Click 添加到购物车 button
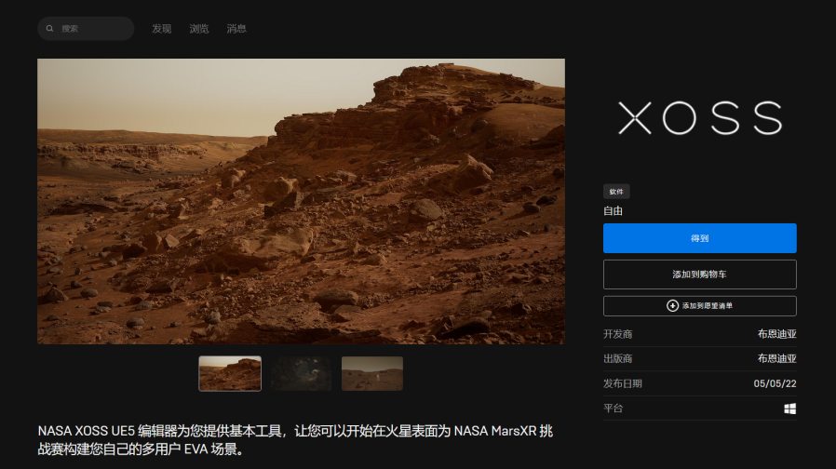Viewport: 836px width, 469px height. 699,275
